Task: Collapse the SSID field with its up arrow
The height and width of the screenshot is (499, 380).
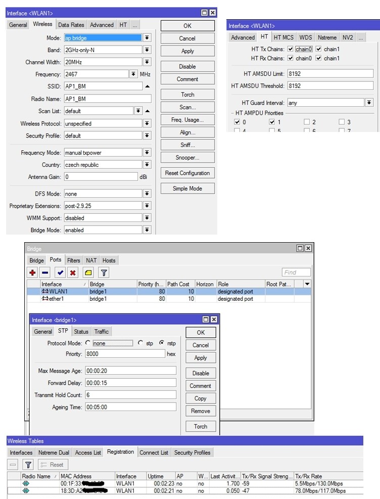Action: point(148,86)
